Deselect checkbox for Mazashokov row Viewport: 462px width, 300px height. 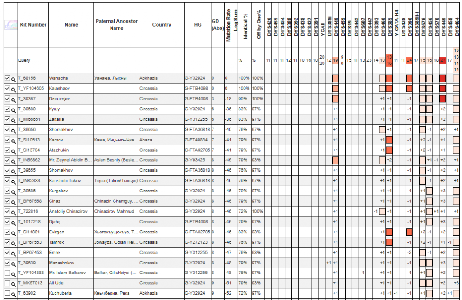pos(7,262)
